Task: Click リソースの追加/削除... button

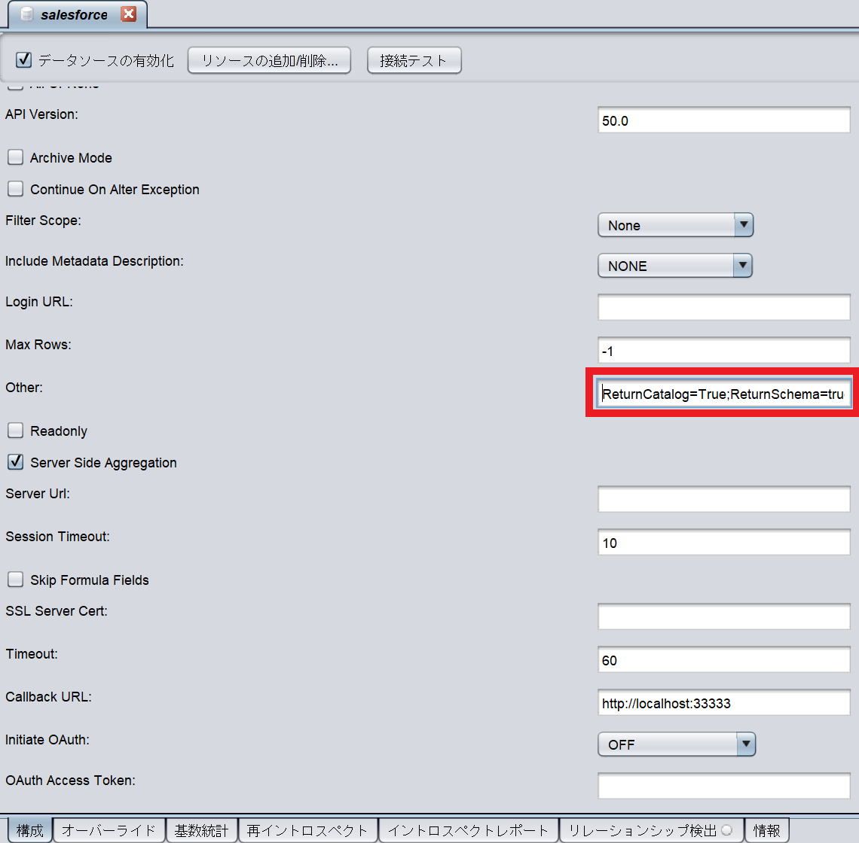Action: click(x=269, y=60)
